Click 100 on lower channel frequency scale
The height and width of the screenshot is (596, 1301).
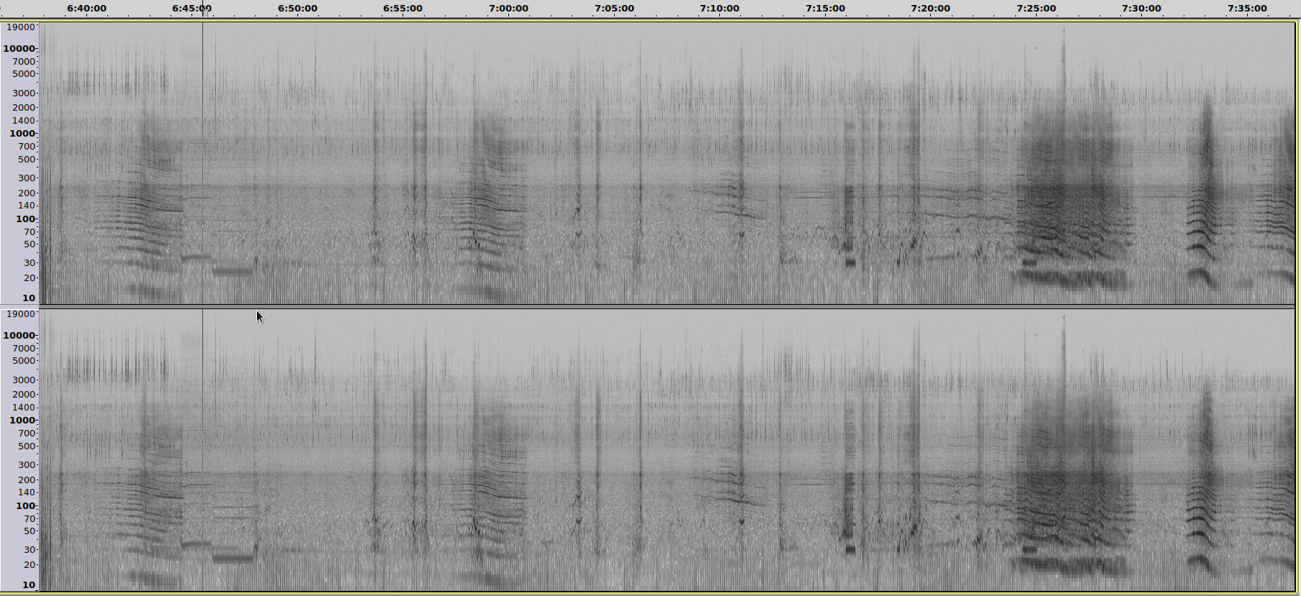pos(25,506)
